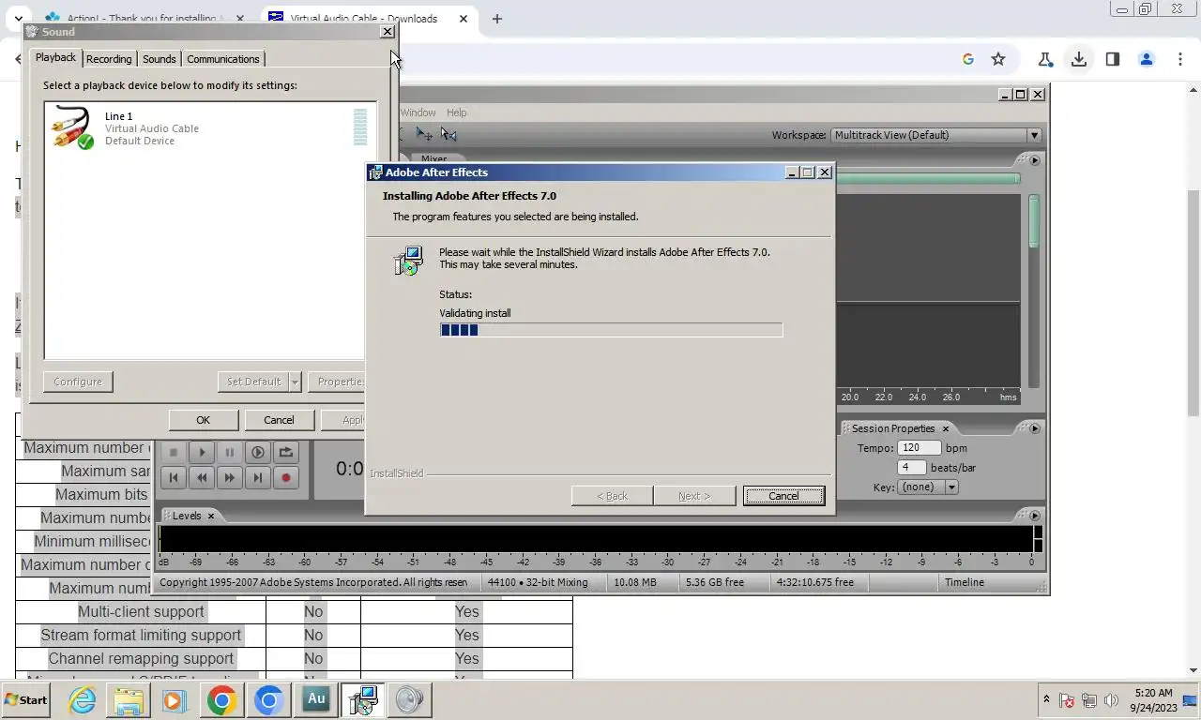Click the volume icon in system tray
The width and height of the screenshot is (1201, 720).
1112,700
